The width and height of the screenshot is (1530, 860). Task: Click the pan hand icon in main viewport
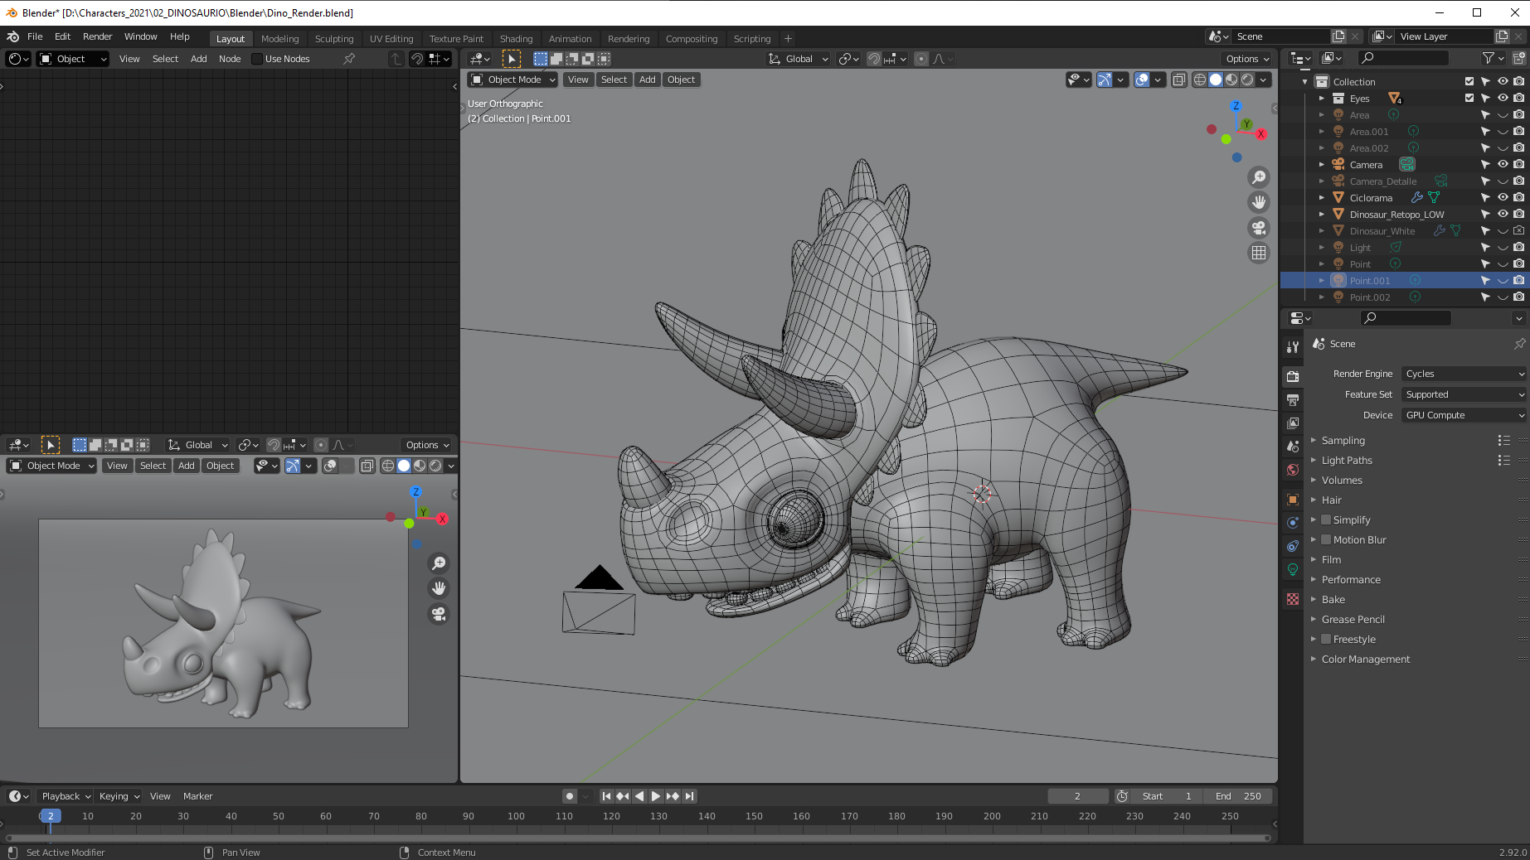click(1258, 202)
